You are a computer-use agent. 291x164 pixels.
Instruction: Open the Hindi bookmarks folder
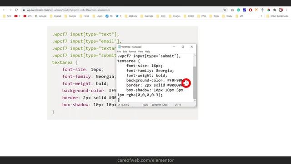pos(84,16)
